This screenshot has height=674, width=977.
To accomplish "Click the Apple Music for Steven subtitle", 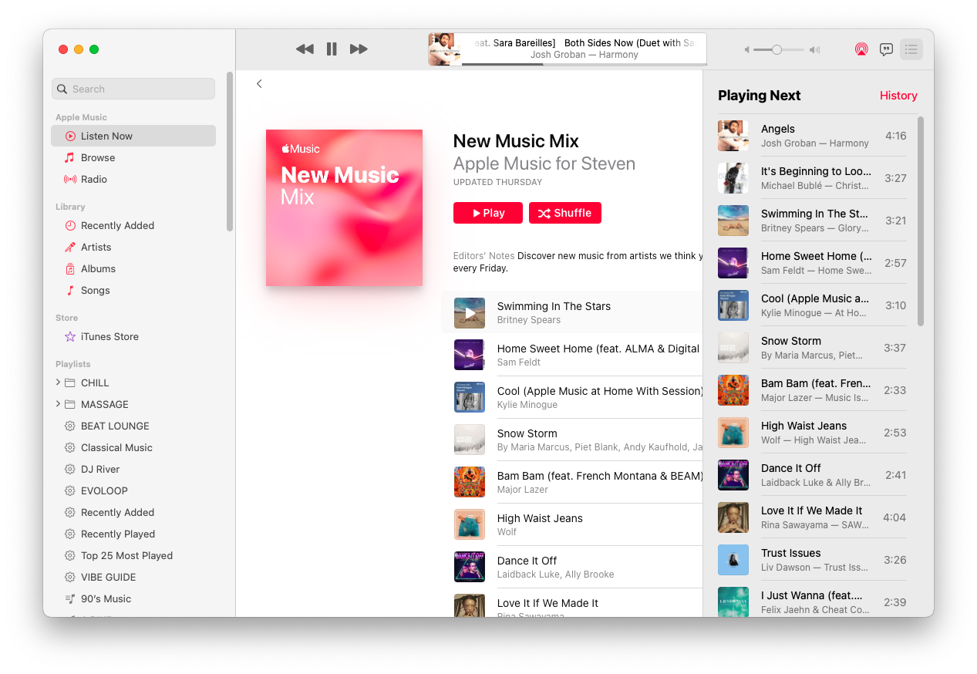I will [x=544, y=163].
